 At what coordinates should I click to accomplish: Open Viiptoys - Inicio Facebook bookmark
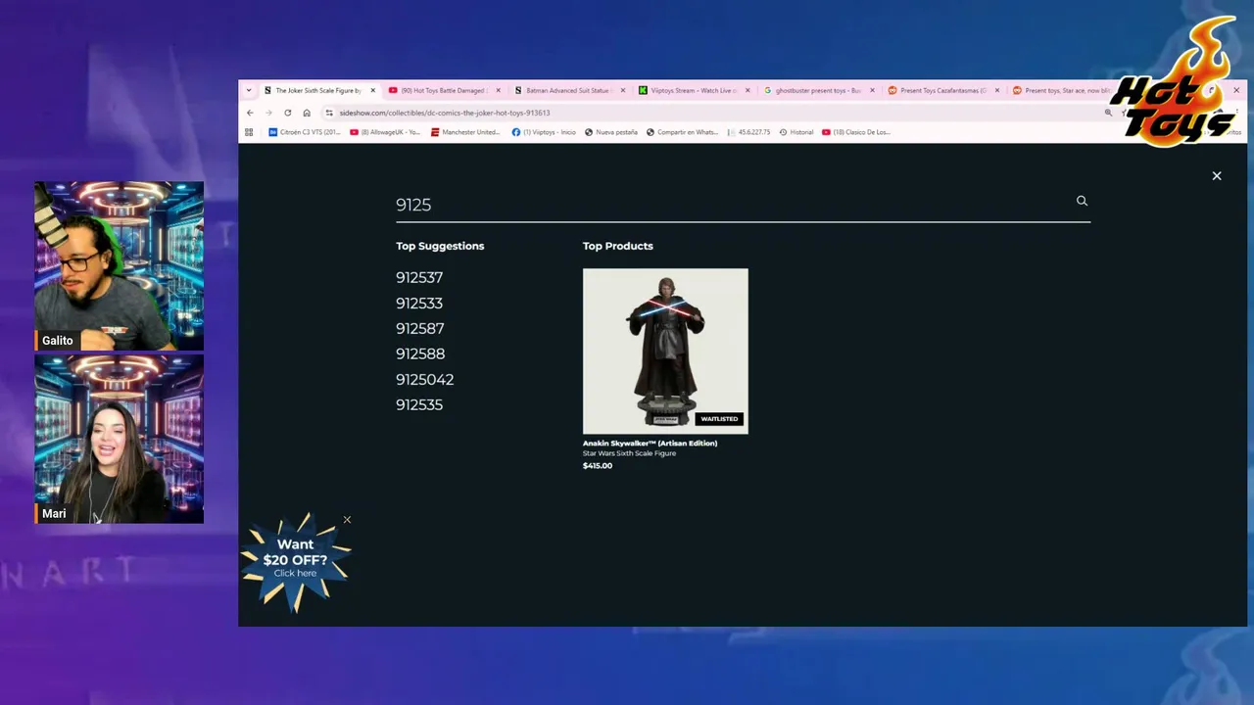click(x=544, y=132)
